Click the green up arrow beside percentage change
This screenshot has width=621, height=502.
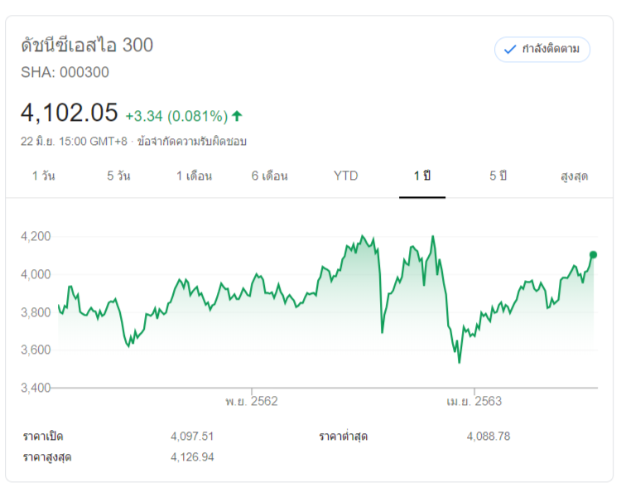238,115
